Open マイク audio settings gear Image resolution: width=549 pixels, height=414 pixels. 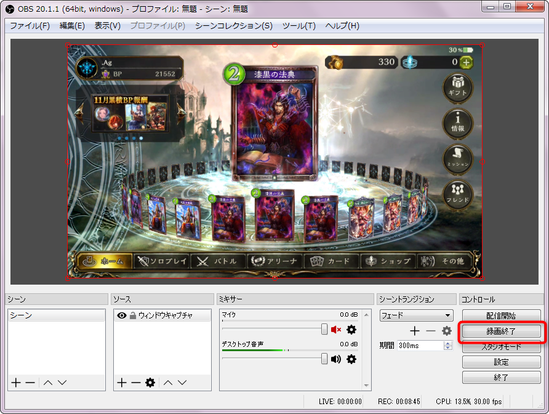click(351, 330)
